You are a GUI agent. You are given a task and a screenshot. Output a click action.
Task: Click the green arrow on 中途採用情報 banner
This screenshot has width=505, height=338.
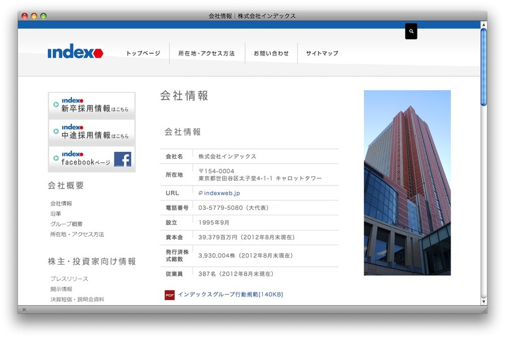(56, 131)
